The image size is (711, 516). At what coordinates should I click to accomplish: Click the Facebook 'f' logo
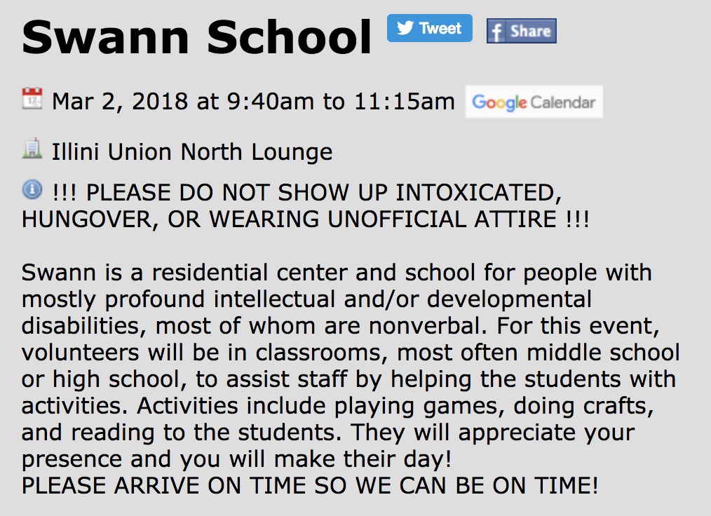(496, 32)
